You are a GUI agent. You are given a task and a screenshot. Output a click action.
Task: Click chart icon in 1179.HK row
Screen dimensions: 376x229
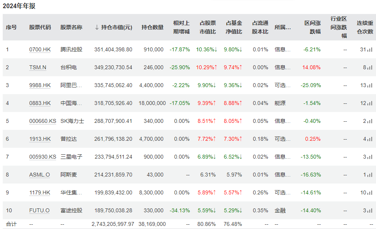(x=370, y=193)
